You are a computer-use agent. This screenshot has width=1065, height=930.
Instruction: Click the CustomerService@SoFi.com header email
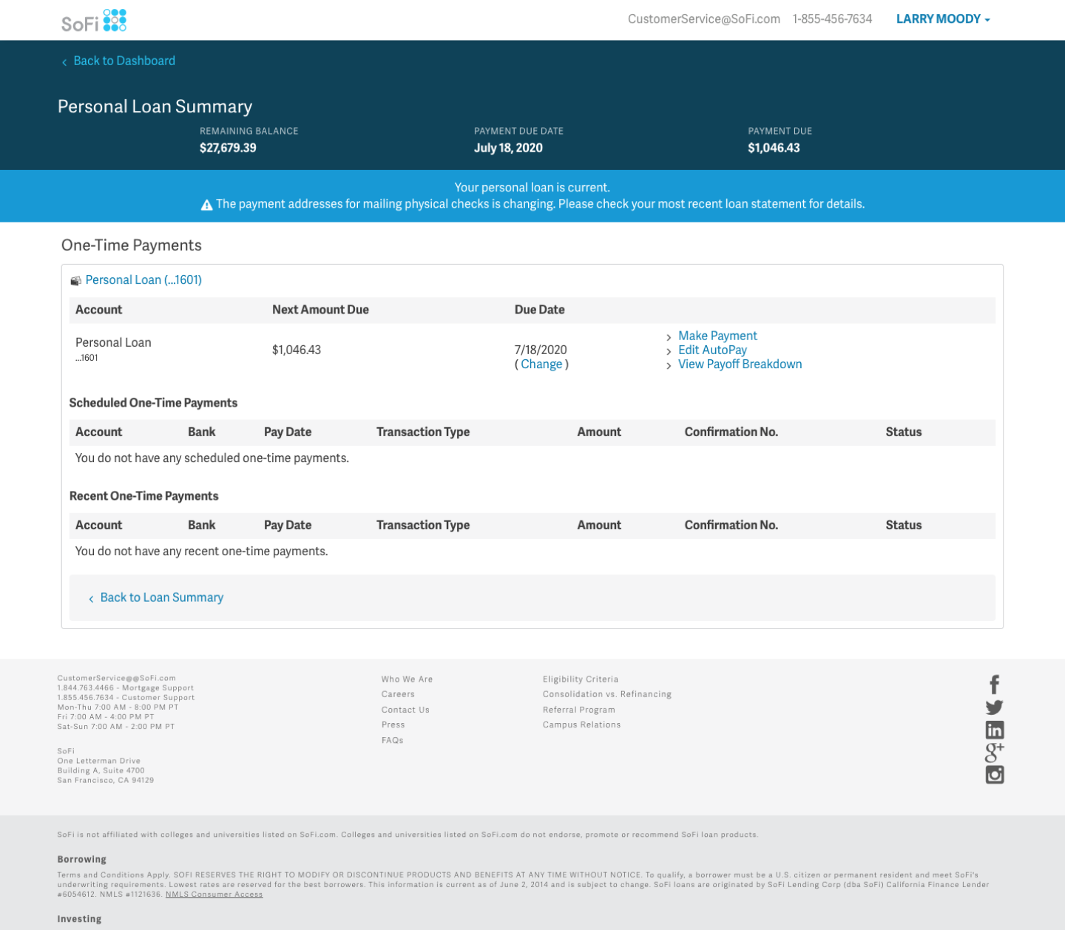click(703, 19)
